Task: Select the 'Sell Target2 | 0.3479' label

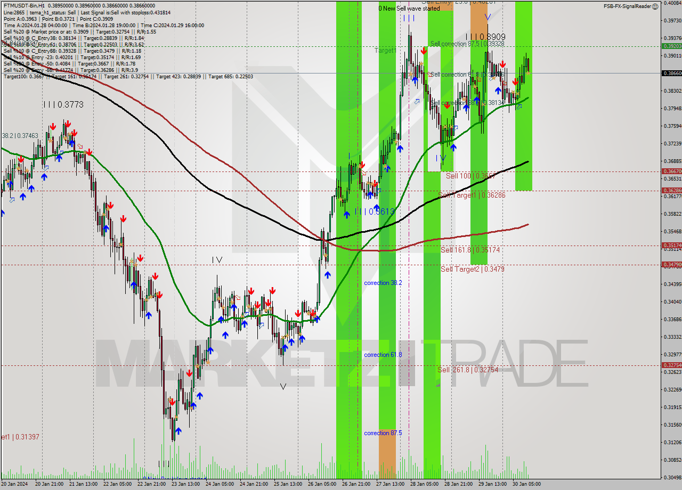Action: (x=473, y=269)
